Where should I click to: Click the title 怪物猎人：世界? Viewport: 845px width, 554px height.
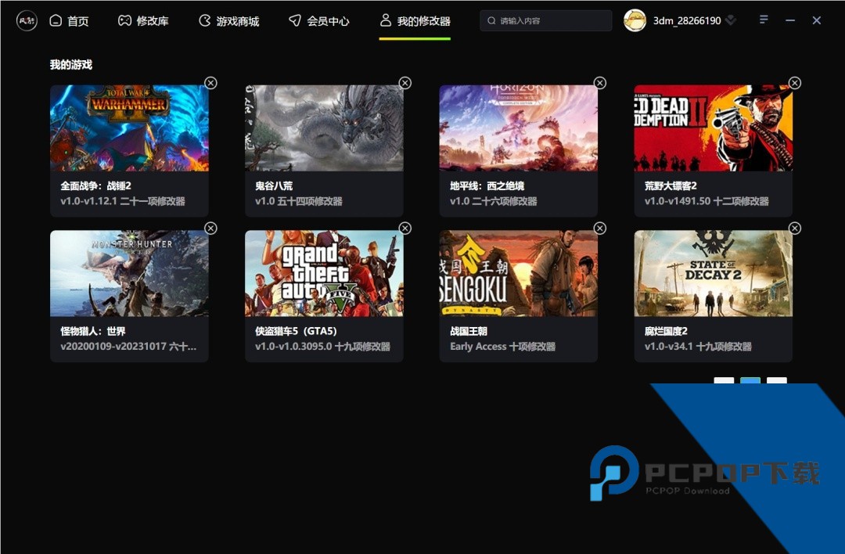93,332
